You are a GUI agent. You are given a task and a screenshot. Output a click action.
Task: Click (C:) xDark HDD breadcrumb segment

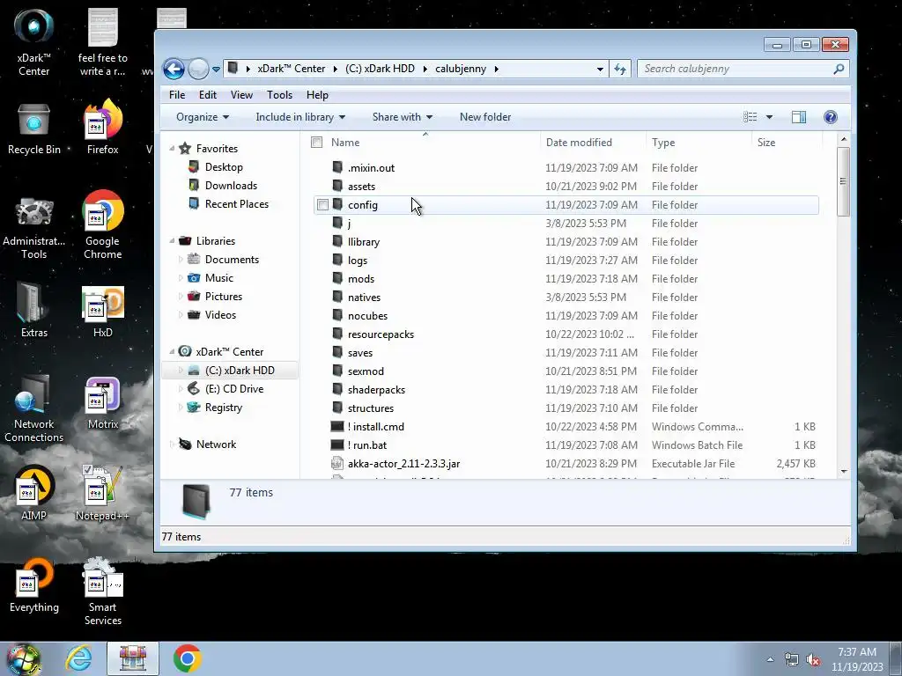coord(380,69)
